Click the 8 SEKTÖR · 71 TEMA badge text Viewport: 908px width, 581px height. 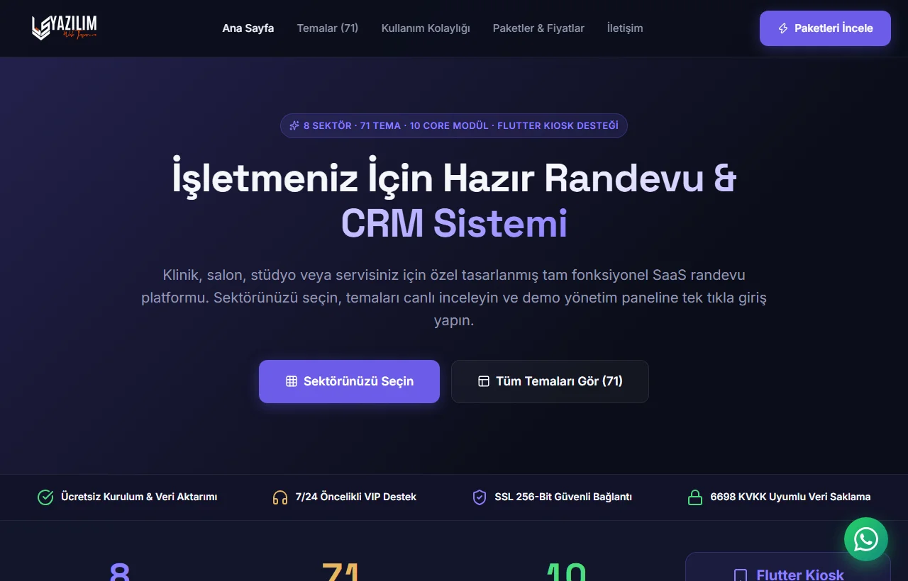point(461,125)
